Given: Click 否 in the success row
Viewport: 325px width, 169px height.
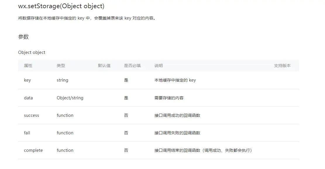Looking at the screenshot, I should tap(126, 115).
